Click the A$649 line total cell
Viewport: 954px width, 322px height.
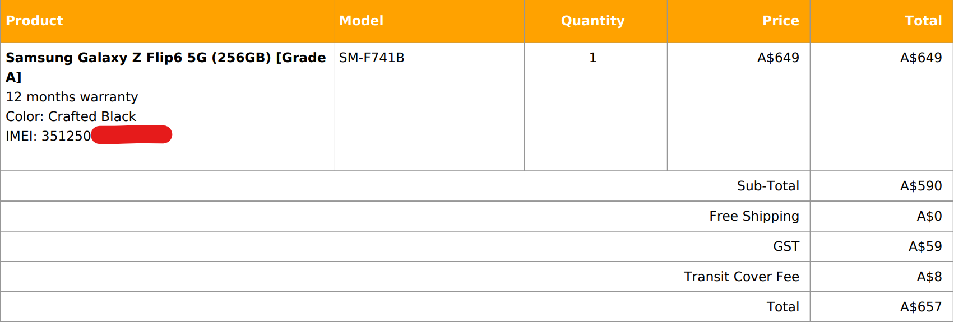point(921,58)
